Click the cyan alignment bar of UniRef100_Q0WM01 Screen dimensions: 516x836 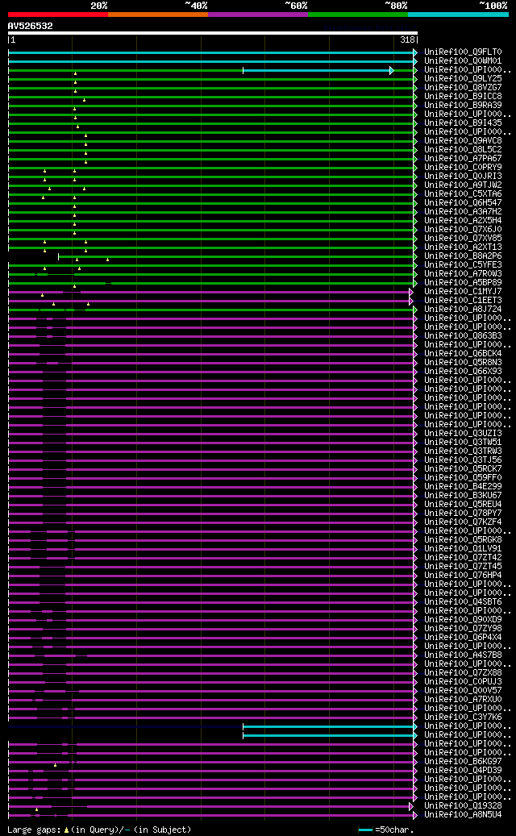pos(213,61)
